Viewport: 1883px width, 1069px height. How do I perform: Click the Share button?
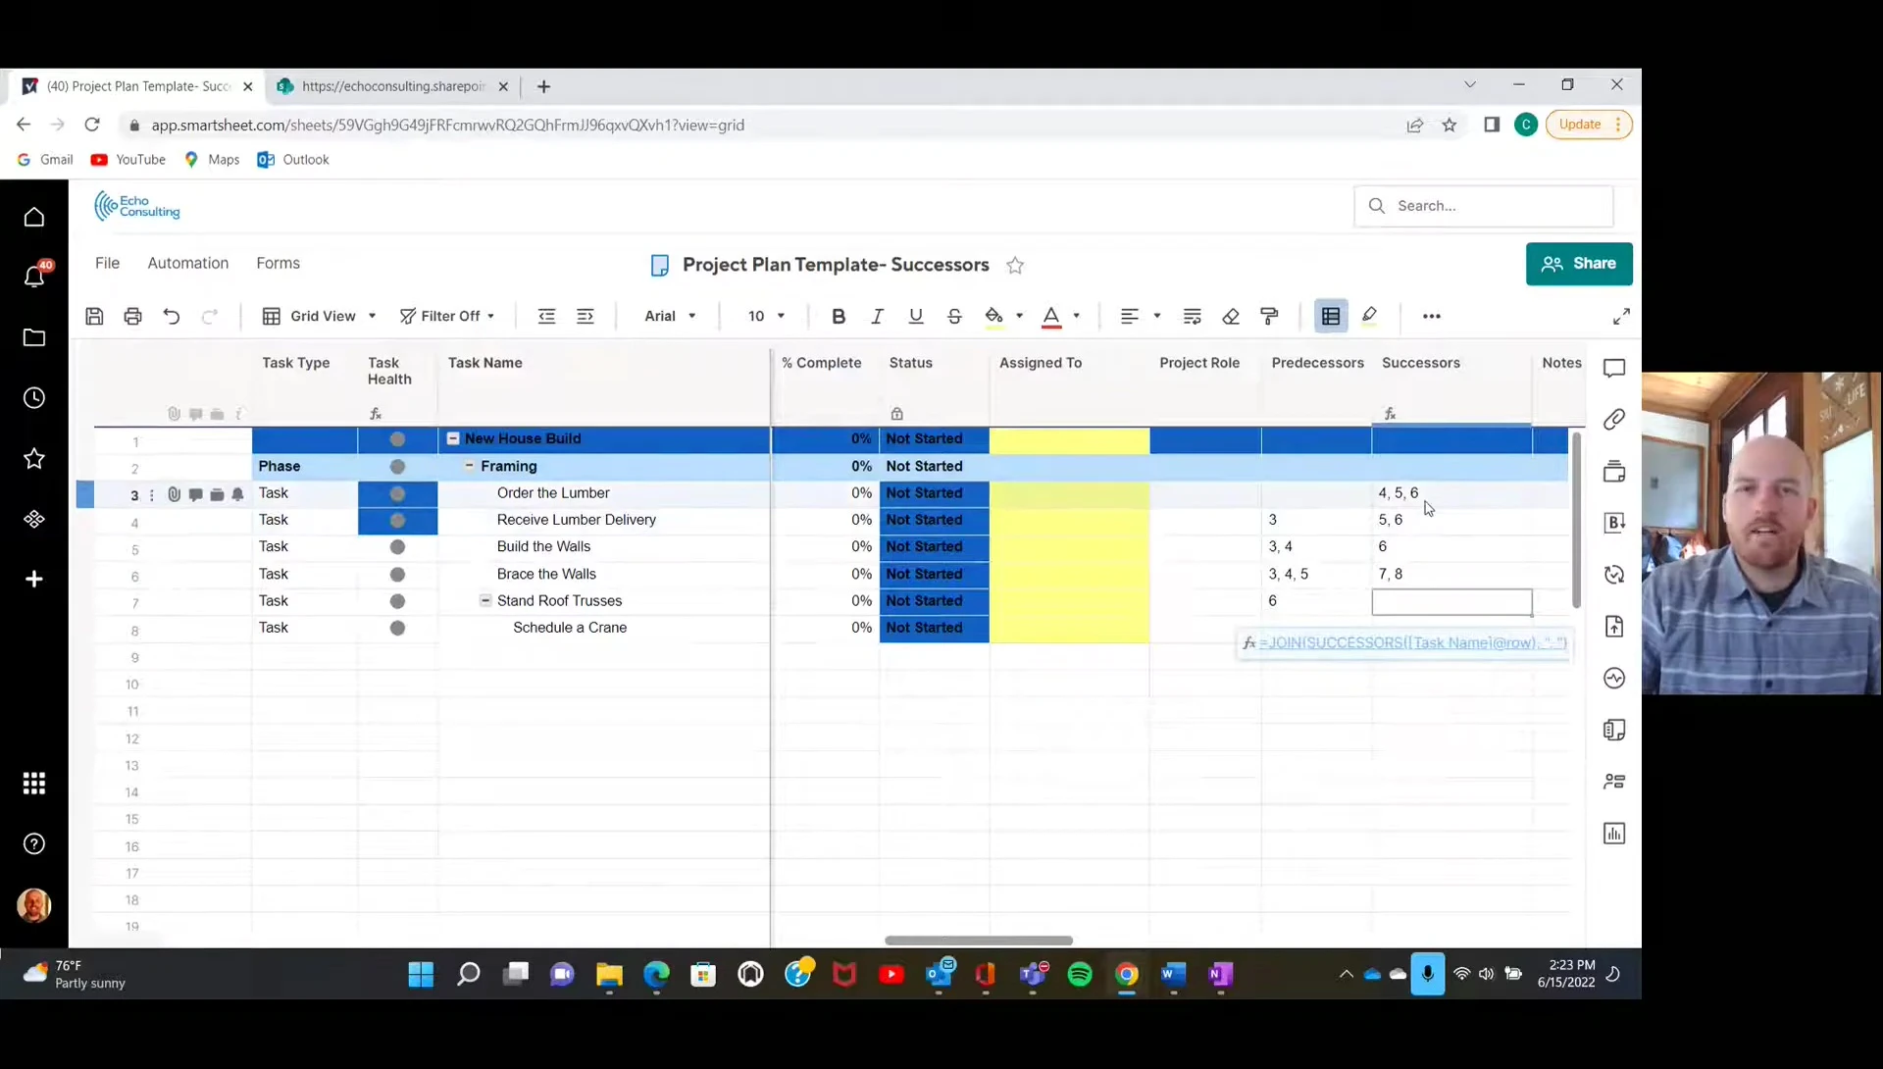[1579, 264]
